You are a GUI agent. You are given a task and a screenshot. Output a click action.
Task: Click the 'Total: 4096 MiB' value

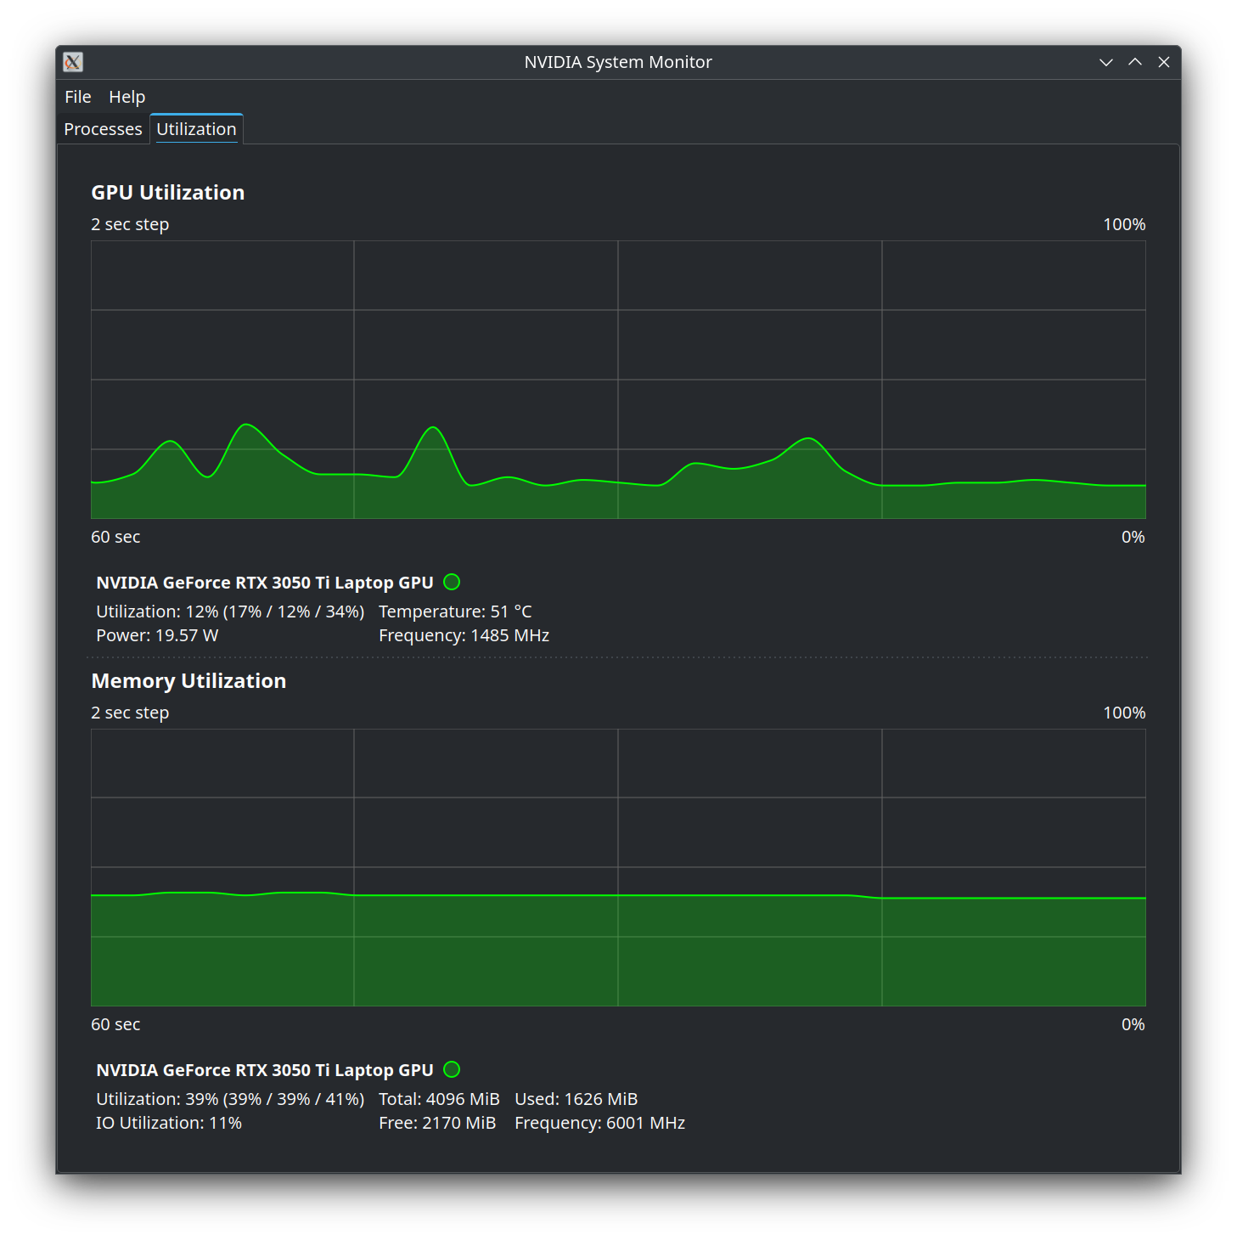439,1099
